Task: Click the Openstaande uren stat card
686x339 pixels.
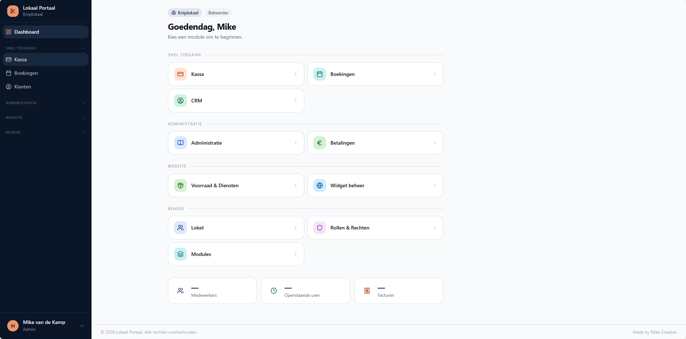Action: pos(306,291)
